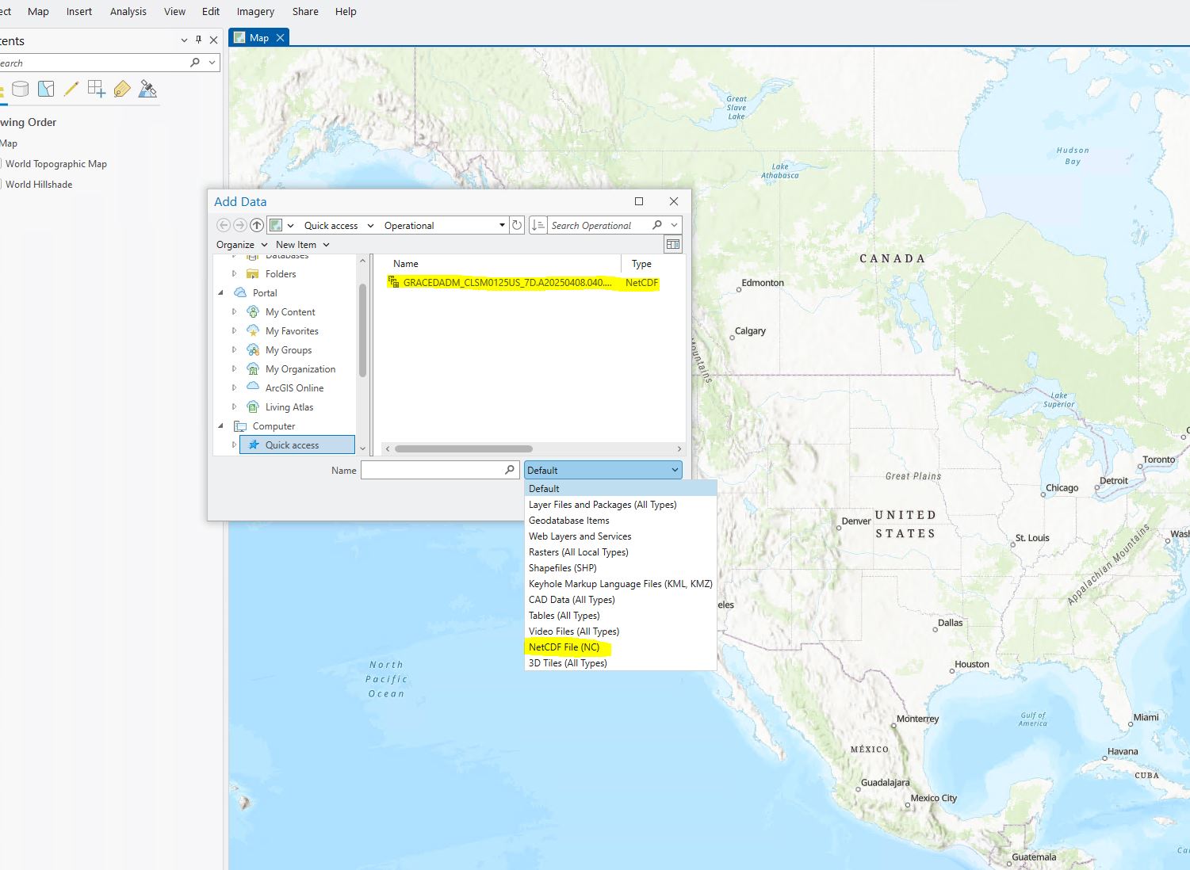Select List By Perspective Imagery icon
Viewport: 1190px width, 870px height.
pyautogui.click(x=147, y=89)
